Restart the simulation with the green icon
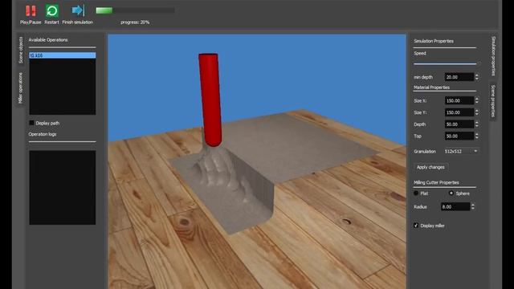The image size is (514, 289). coord(51,10)
